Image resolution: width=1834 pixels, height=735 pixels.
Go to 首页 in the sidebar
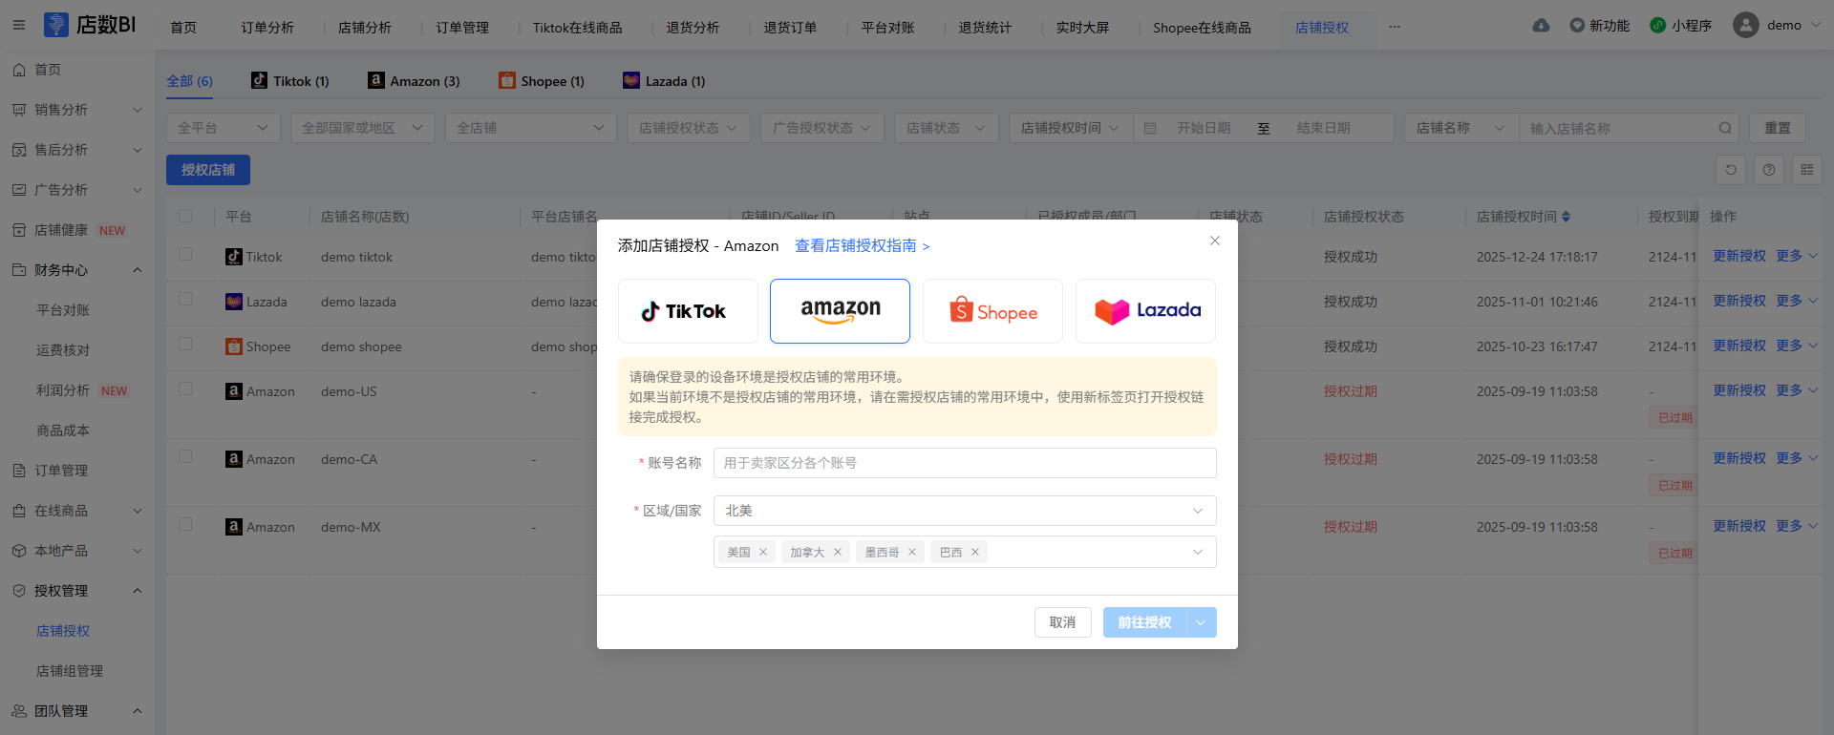pos(48,70)
